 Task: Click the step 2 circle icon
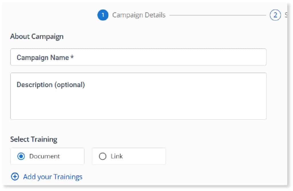coord(275,15)
